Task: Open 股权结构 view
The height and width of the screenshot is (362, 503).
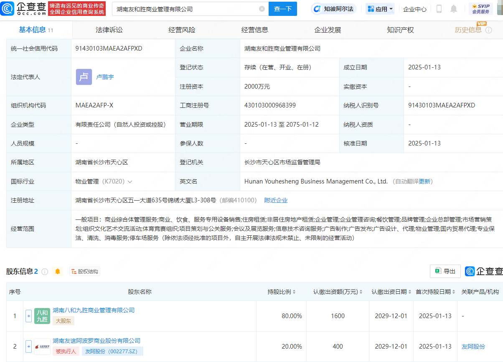Action: pos(85,272)
